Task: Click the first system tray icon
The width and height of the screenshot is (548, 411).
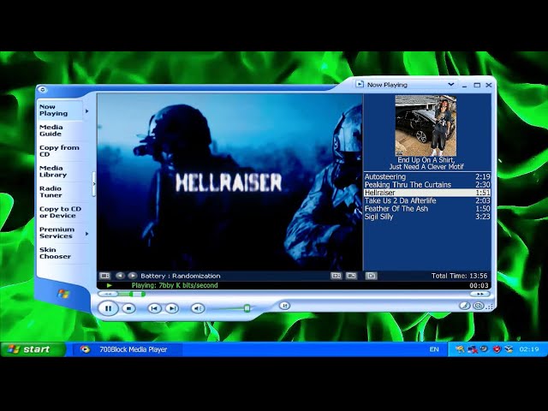Action: (460, 348)
